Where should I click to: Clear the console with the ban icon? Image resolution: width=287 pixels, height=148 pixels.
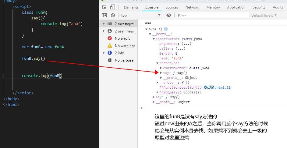tap(113, 15)
